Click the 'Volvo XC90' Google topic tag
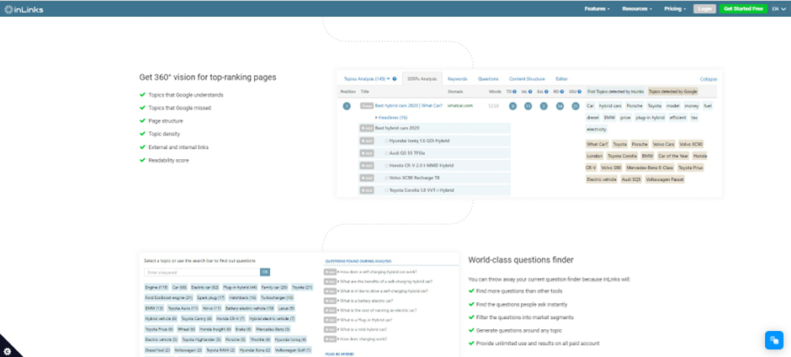This screenshot has width=791, height=357. click(x=691, y=144)
